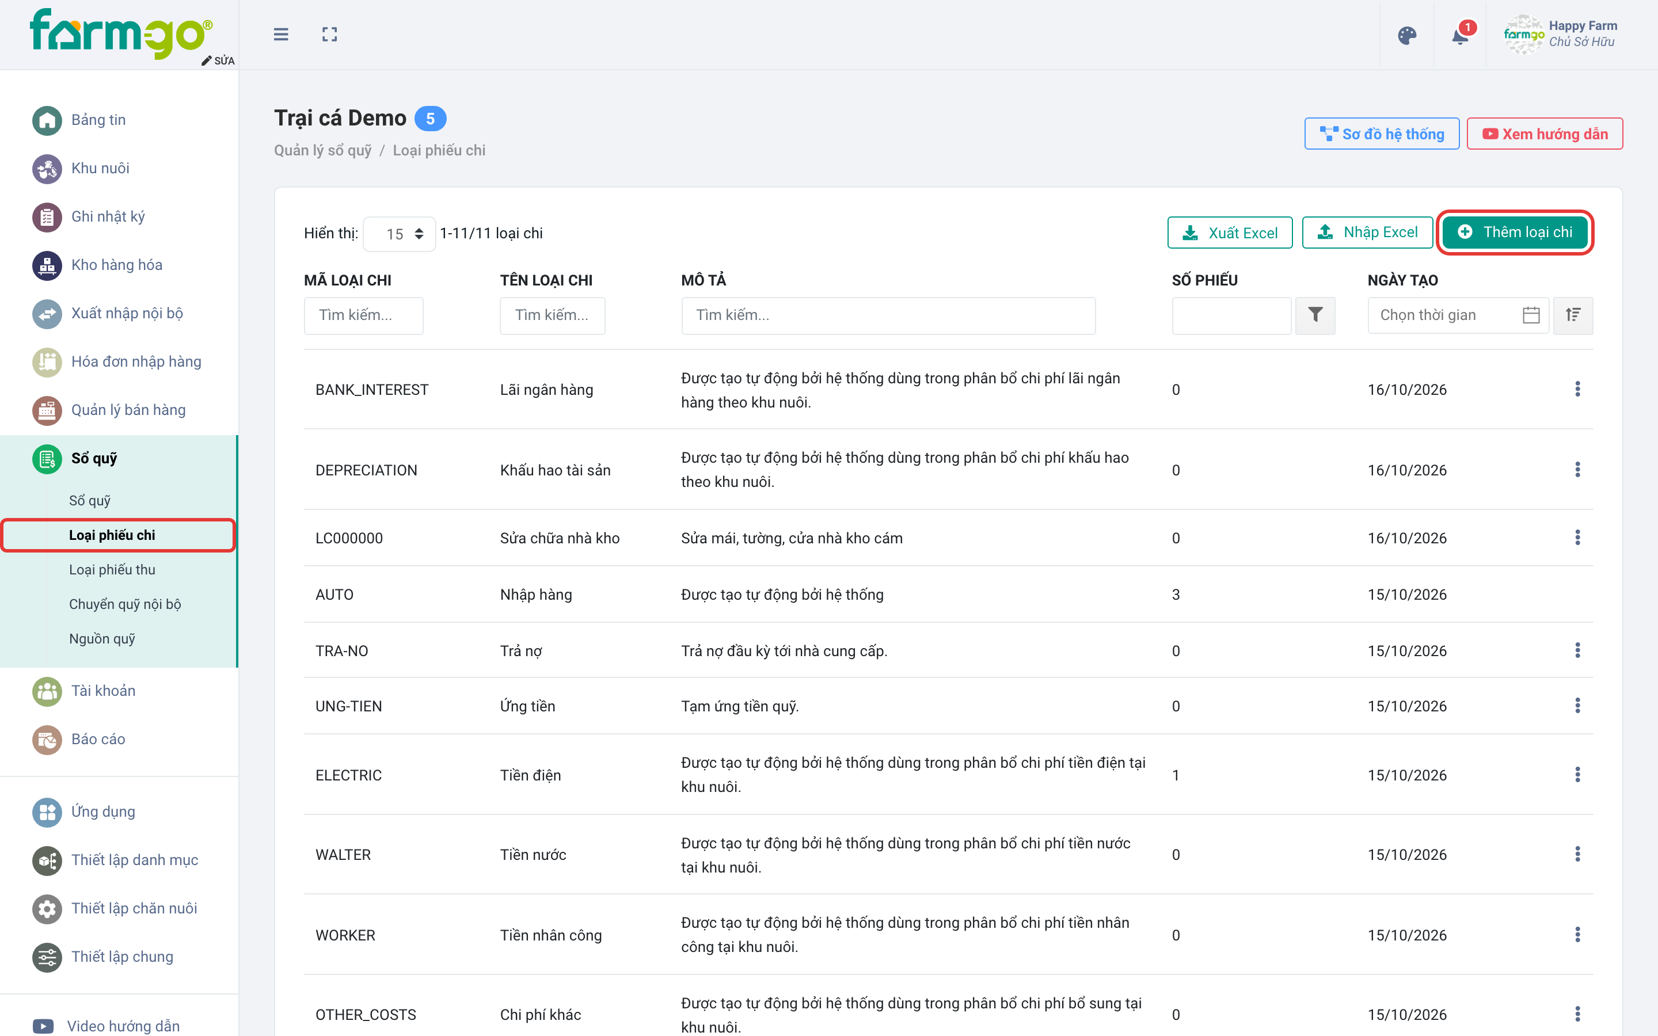Click the Xuất Excel button
The width and height of the screenshot is (1658, 1036).
[1230, 233]
